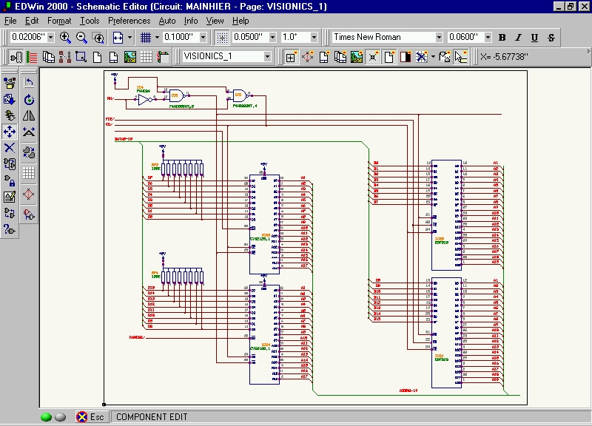Click the edit notepad with pencil icon
This screenshot has height=426, width=592.
(10, 197)
